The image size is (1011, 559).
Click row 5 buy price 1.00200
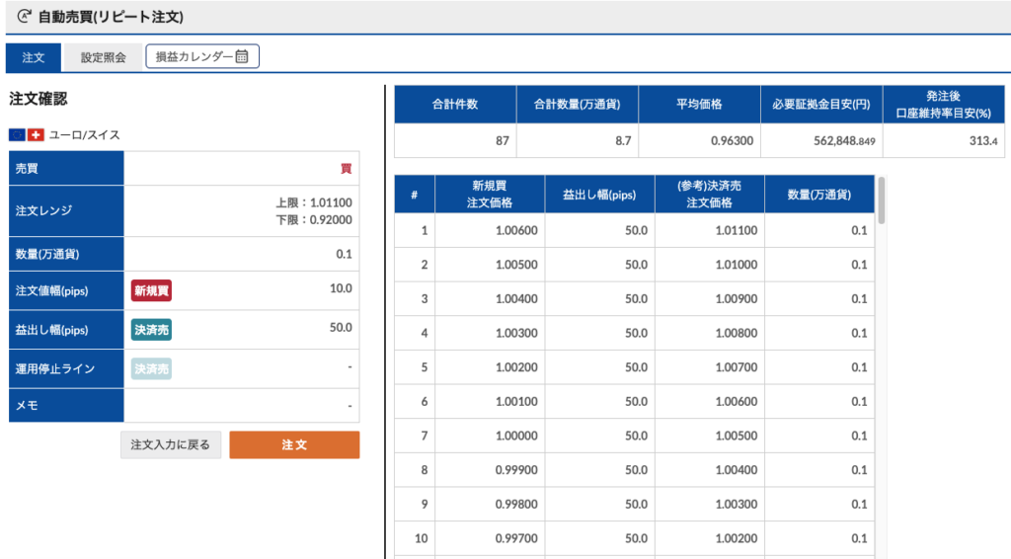point(516,366)
